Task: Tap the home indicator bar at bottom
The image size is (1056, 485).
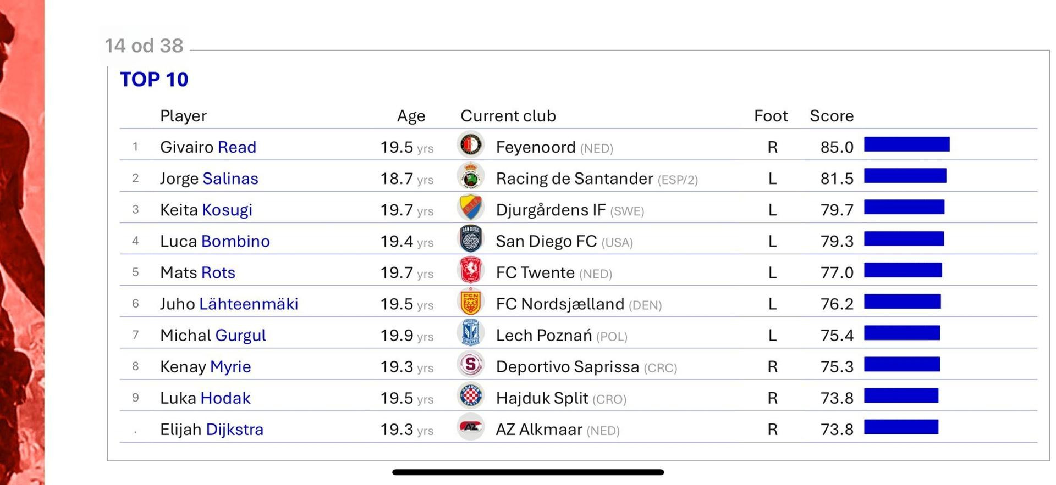Action: click(x=528, y=472)
